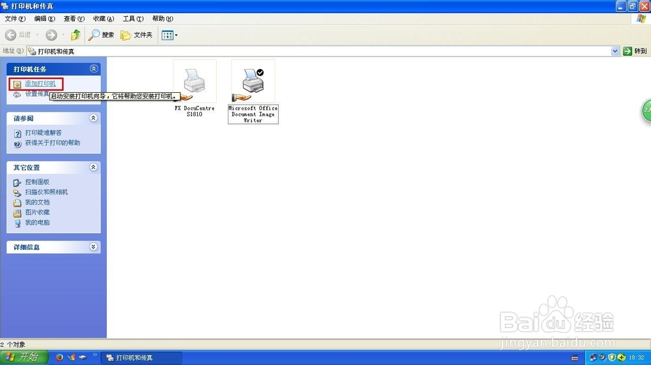Image resolution: width=651 pixels, height=365 pixels.
Task: Click the FX DocuCentre S1810 label text
Action: tap(194, 111)
